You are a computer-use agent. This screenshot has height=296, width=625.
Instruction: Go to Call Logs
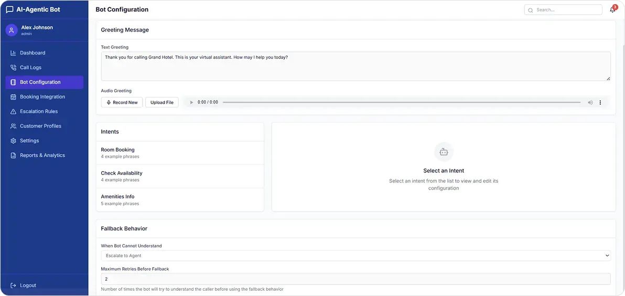tap(31, 68)
